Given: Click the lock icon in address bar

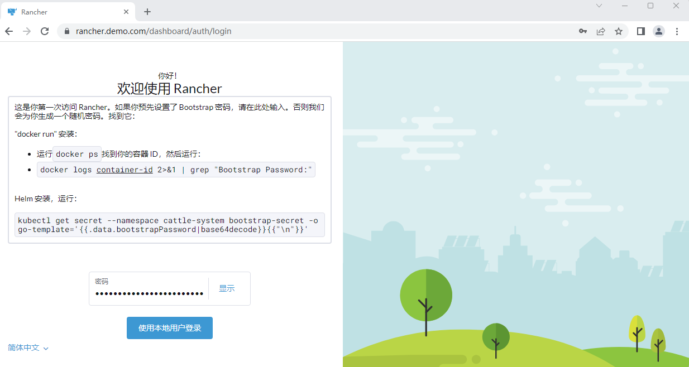Looking at the screenshot, I should point(67,31).
